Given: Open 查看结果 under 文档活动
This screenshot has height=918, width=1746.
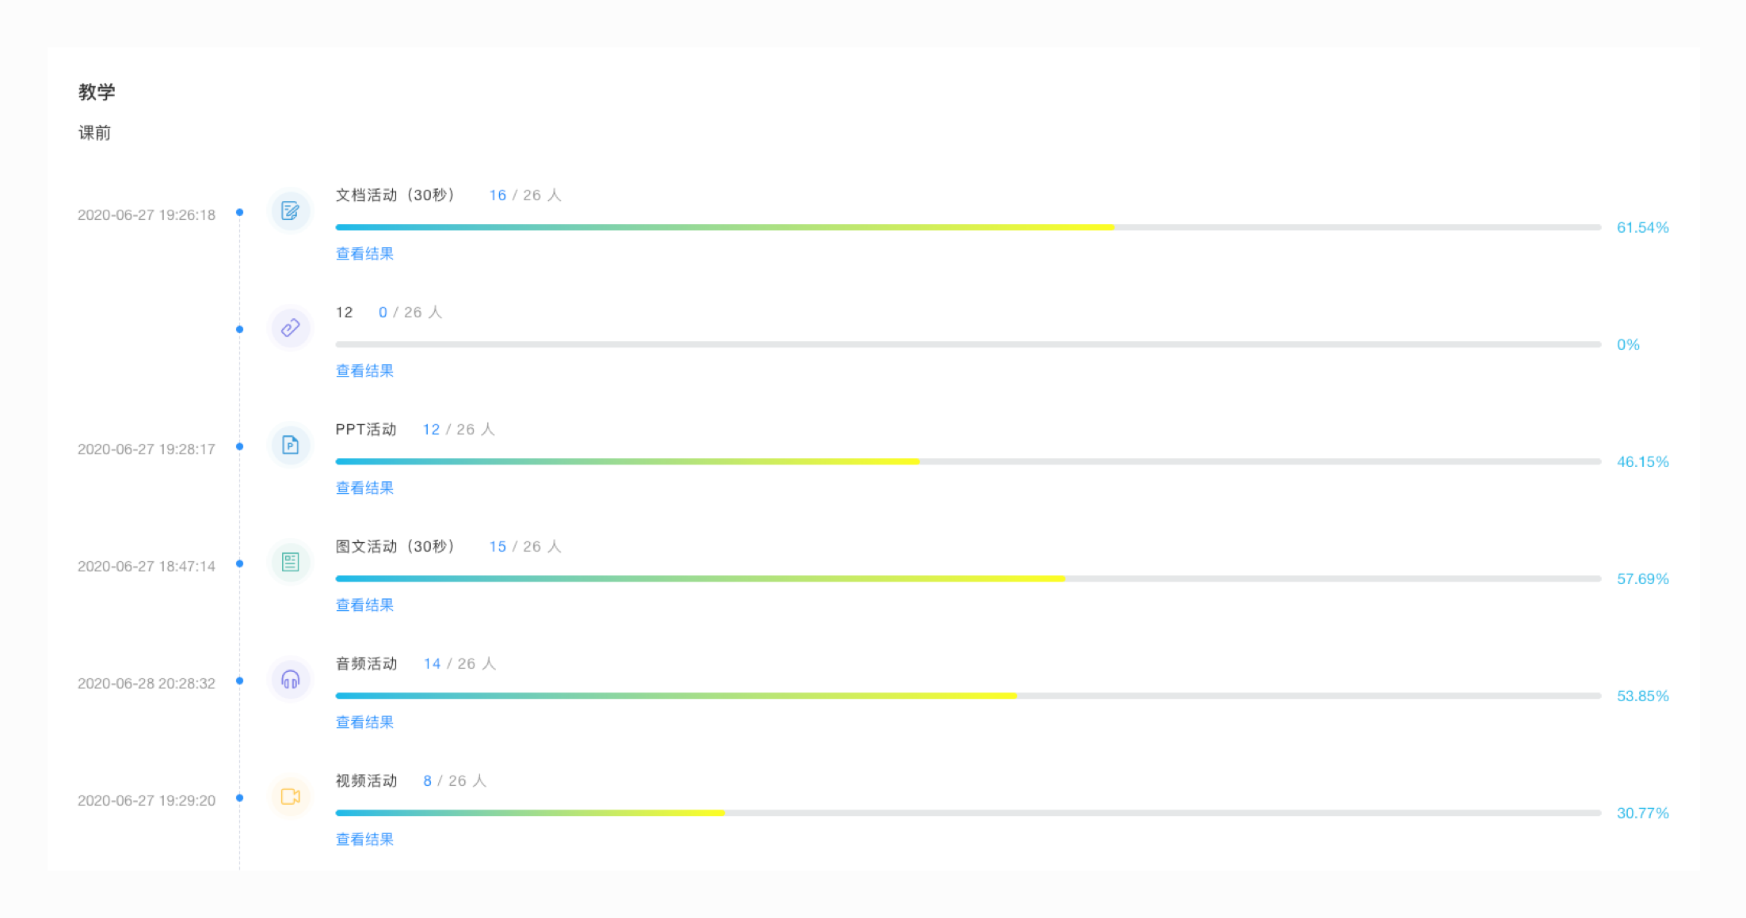Looking at the screenshot, I should (364, 254).
